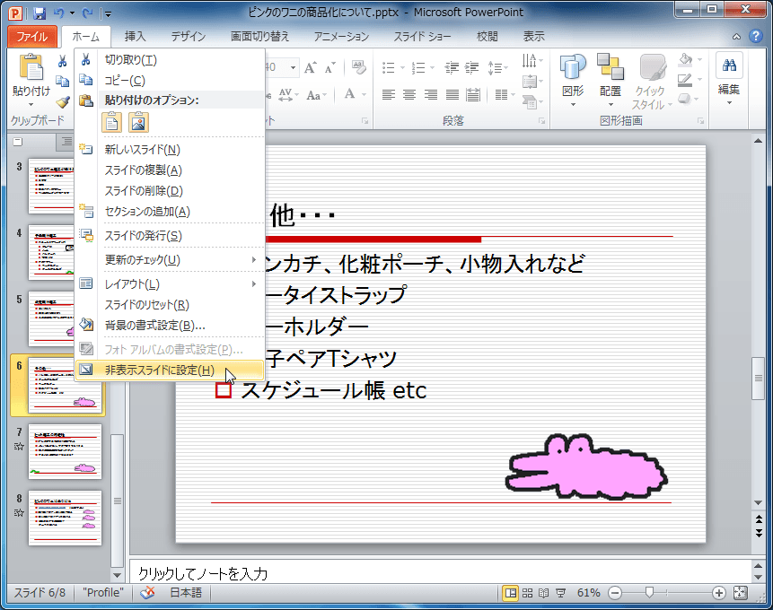This screenshot has height=610, width=773.
Task: Choose 切り取り from context menu
Action: coord(170,60)
